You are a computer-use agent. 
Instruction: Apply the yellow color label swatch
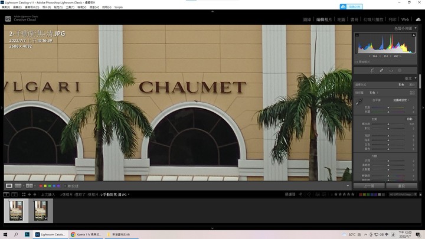point(45,186)
